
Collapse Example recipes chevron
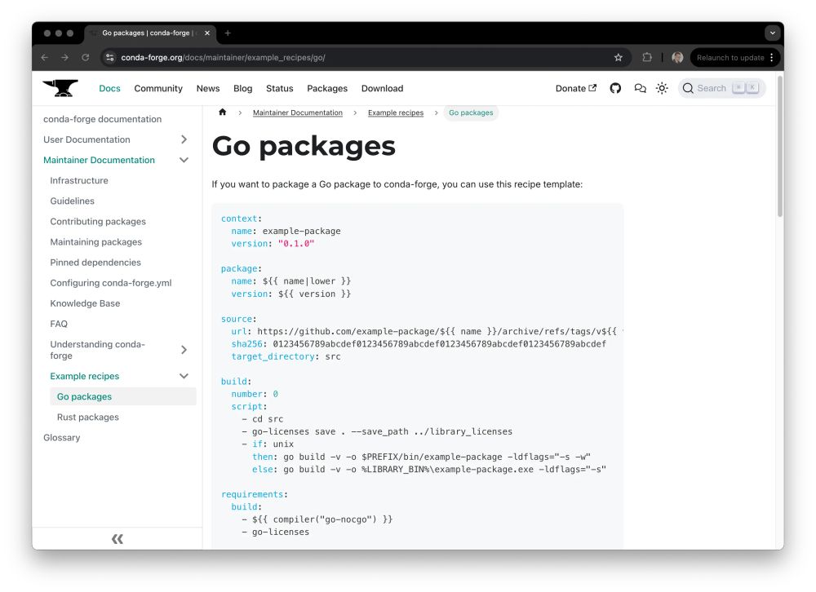pyautogui.click(x=184, y=376)
